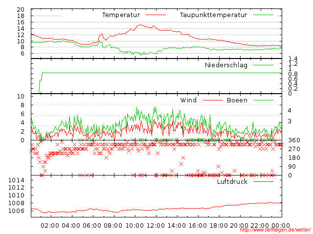
Task: Click the 00:00 time axis label
Action: point(281,225)
